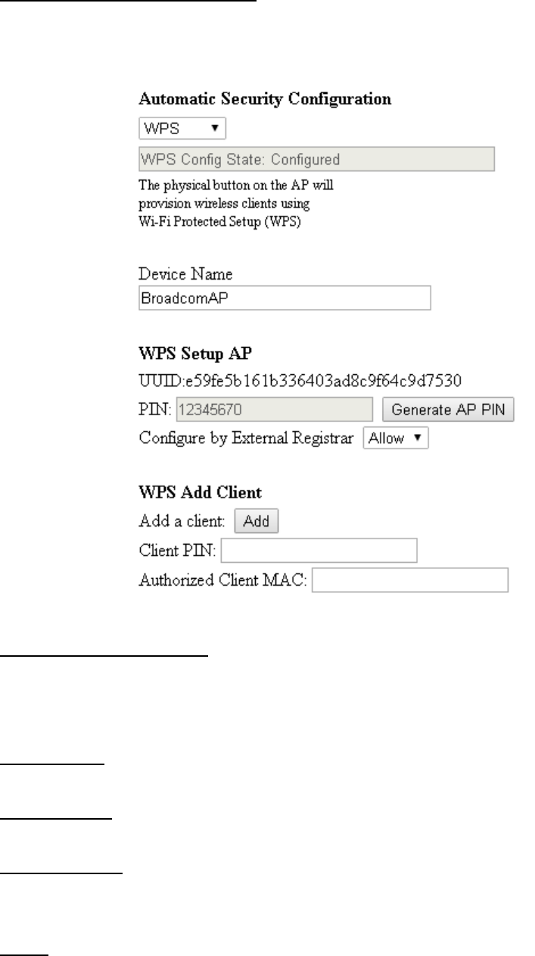Viewport: 535px width, 956px height.
Task: Click the Configure by External Registrar label
Action: 248,439
